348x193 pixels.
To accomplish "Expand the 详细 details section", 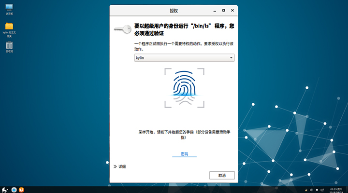I will (119, 166).
